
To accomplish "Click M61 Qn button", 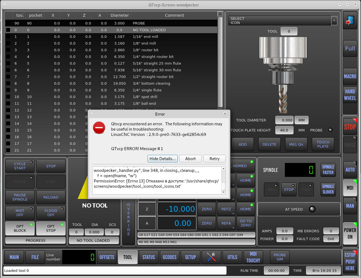I will [x=296, y=144].
